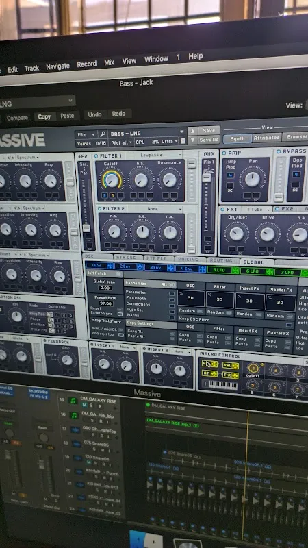Switch to Attributes view
The width and height of the screenshot is (308, 548).
point(267,138)
